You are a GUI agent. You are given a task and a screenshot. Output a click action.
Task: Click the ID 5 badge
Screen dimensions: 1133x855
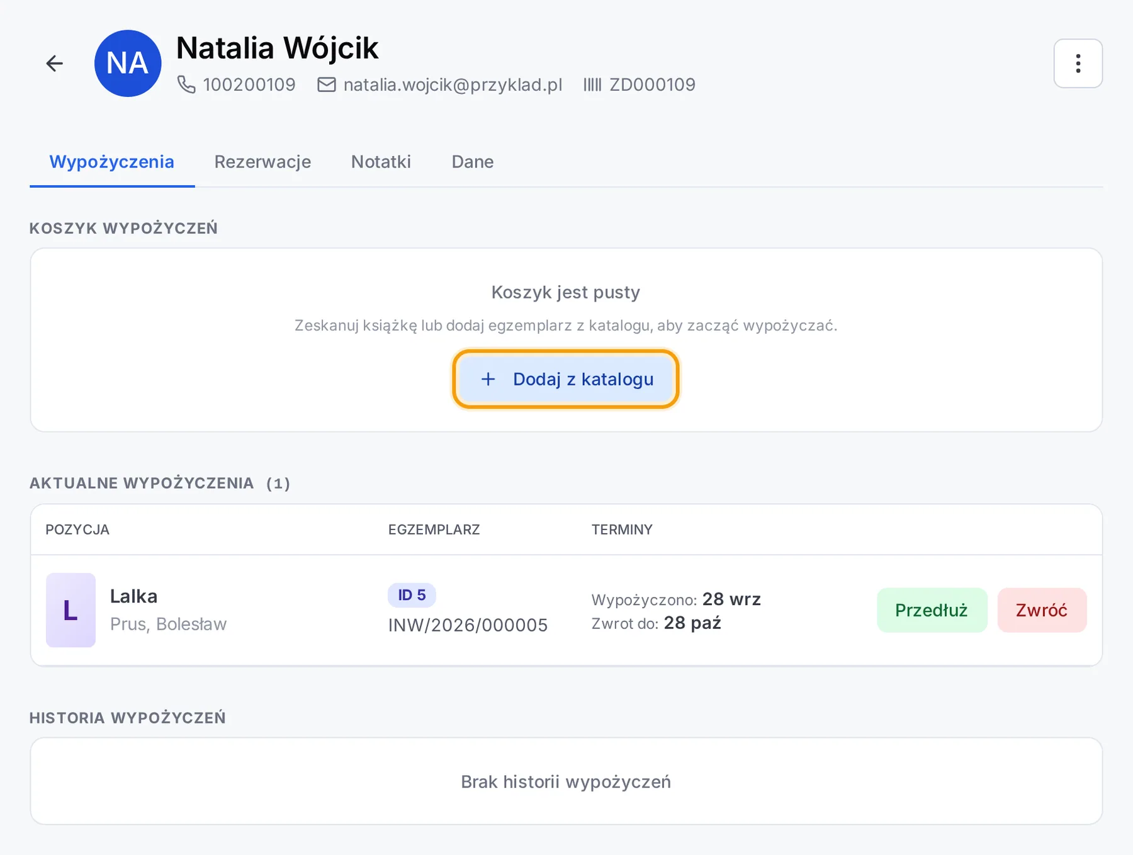[412, 595]
